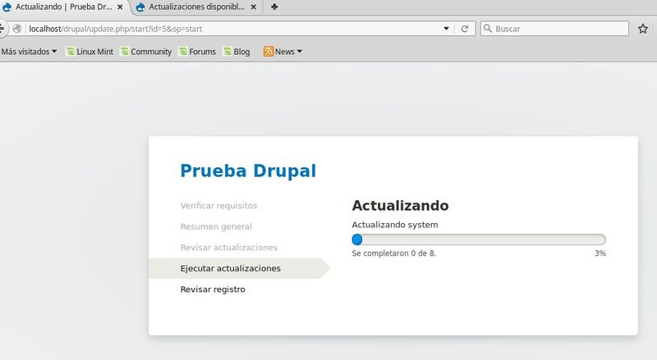Screen dimensions: 657x360
Task: Open a new browser tab with the plus icon
Action: pyautogui.click(x=274, y=7)
